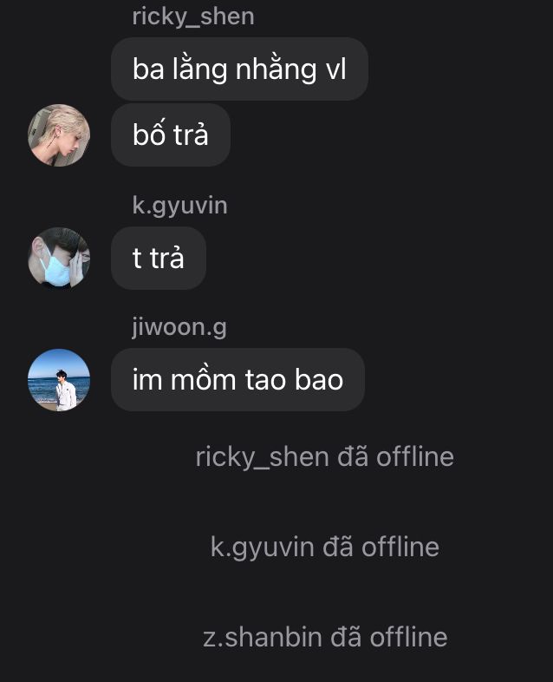Click ricky_shen's name in the offline notice
553x682 pixels.
(x=263, y=457)
